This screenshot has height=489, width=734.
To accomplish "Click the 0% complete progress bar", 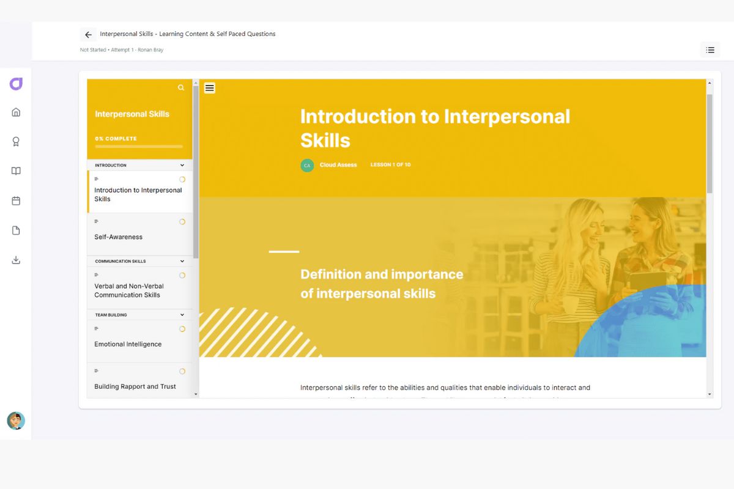I will pyautogui.click(x=139, y=147).
